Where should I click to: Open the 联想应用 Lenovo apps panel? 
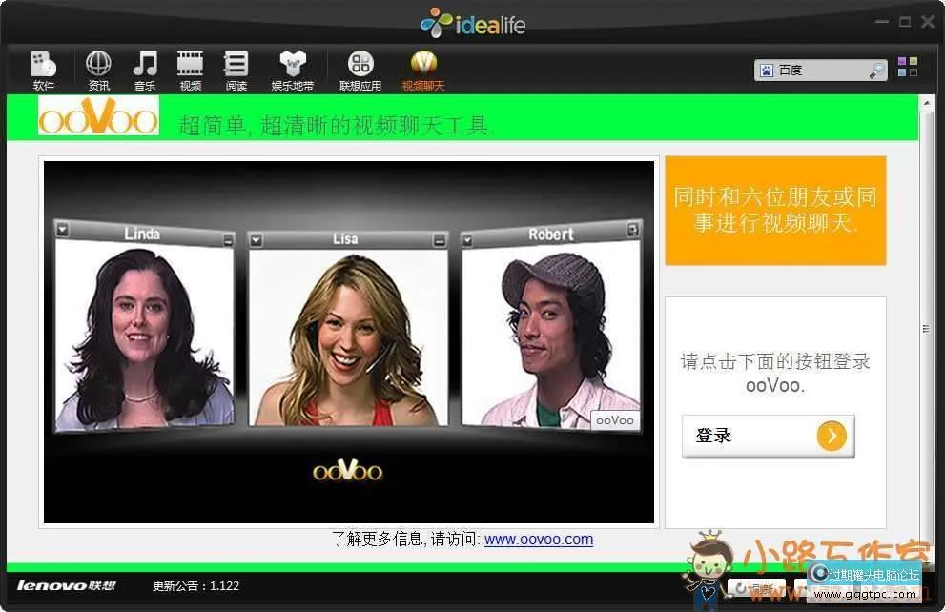(x=360, y=69)
